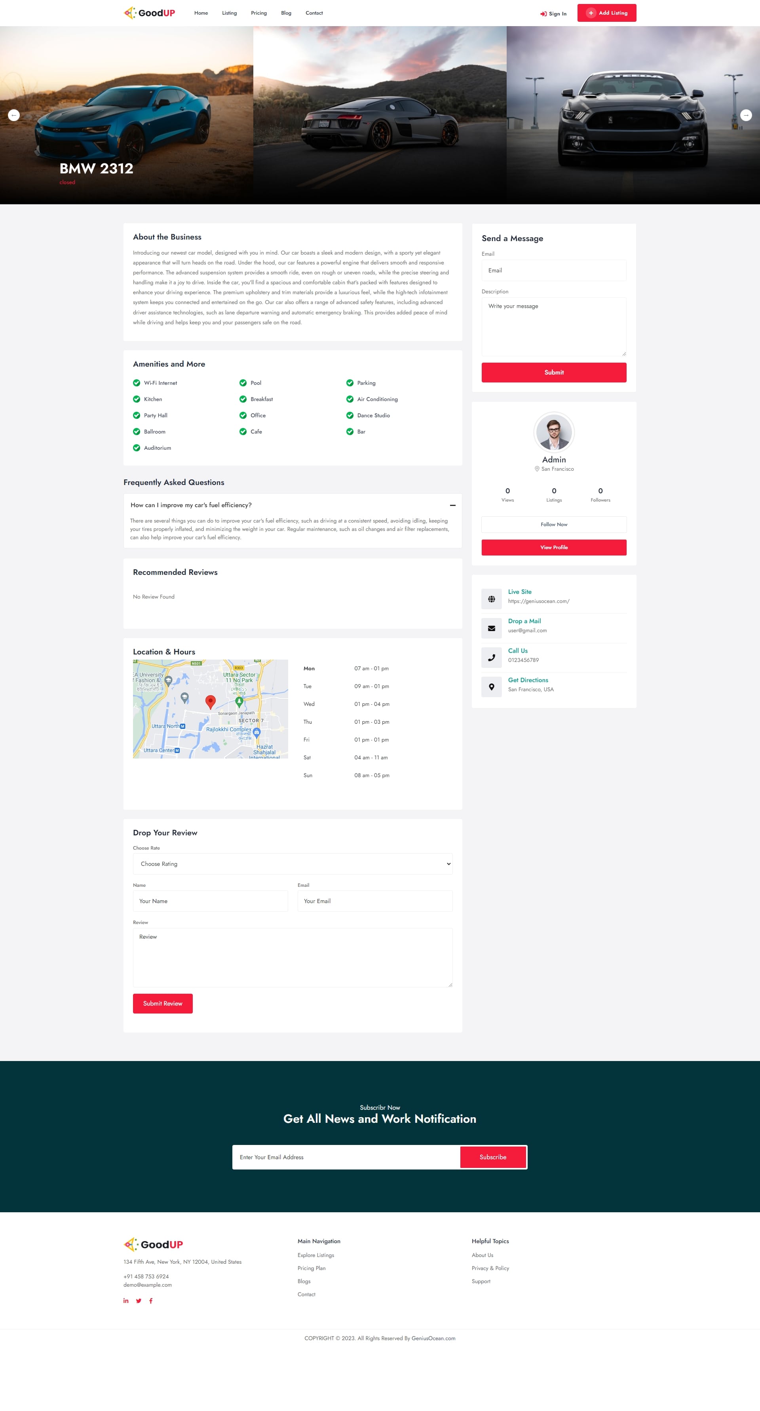Open the LinkedIn icon in footer
760x1411 pixels.
coord(126,1301)
